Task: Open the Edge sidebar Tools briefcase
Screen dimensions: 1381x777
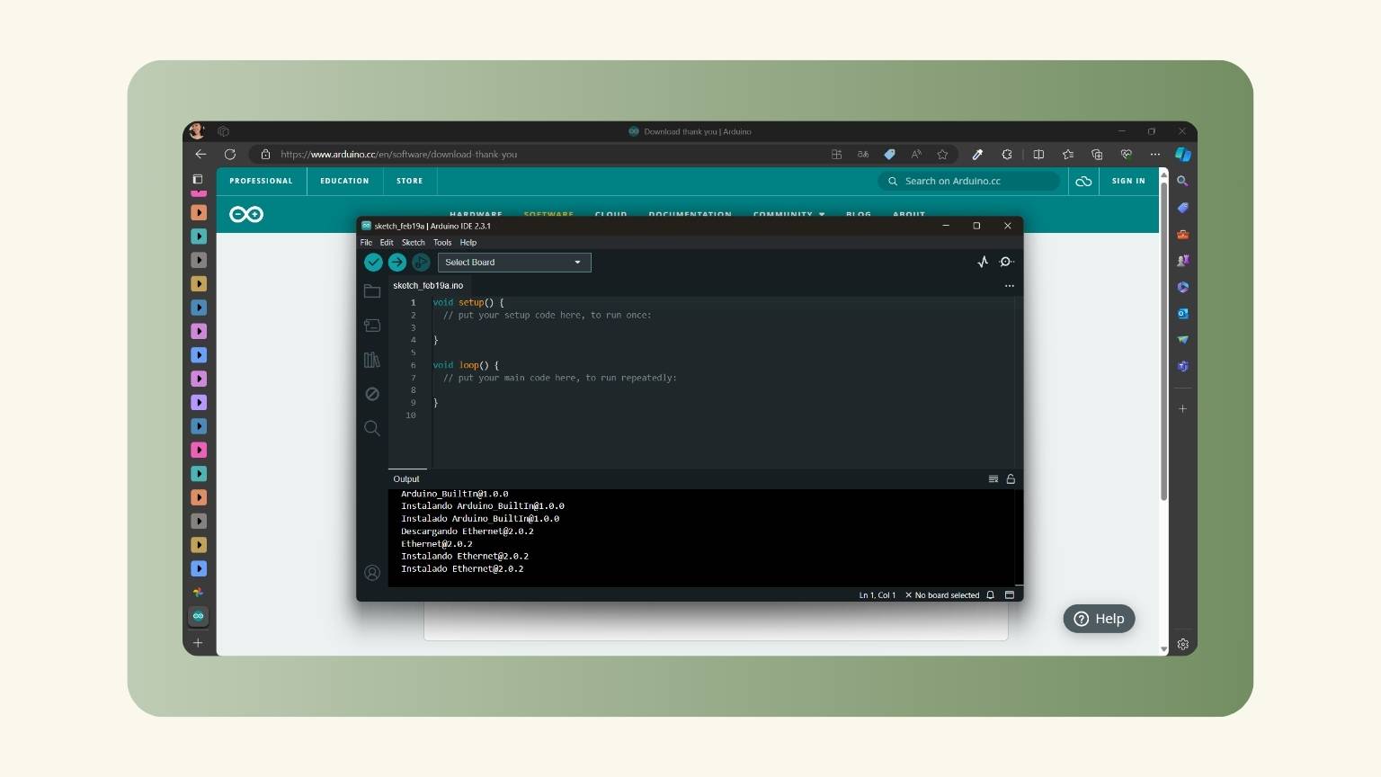Action: point(1183,235)
